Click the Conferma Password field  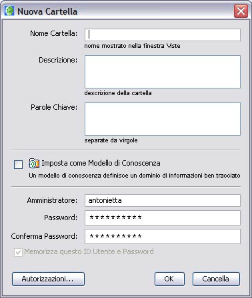(x=163, y=236)
